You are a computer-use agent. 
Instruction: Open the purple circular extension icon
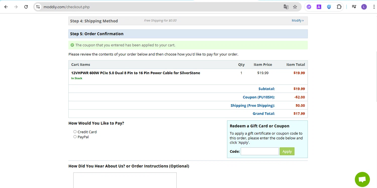(309, 7)
